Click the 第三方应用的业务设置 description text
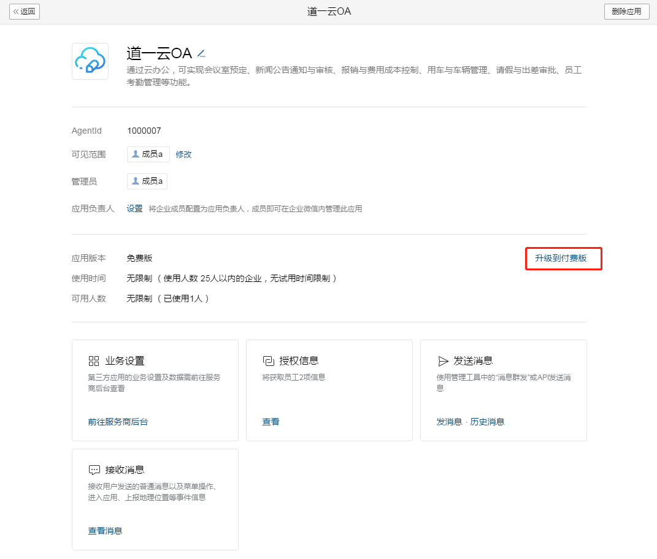This screenshot has height=559, width=657. [154, 382]
